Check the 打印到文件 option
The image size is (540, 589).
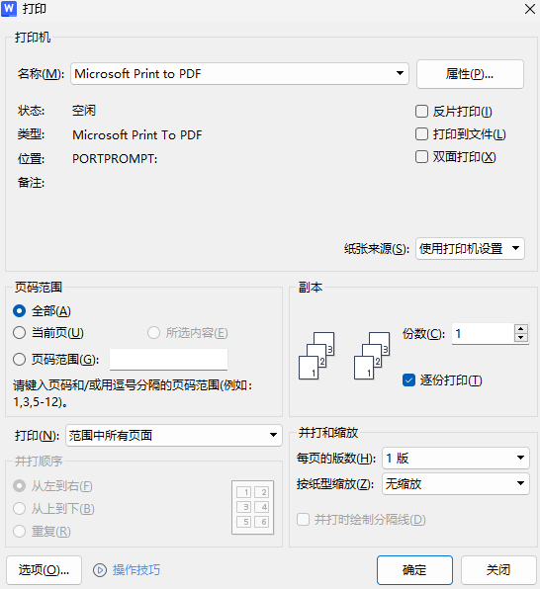[x=421, y=134]
